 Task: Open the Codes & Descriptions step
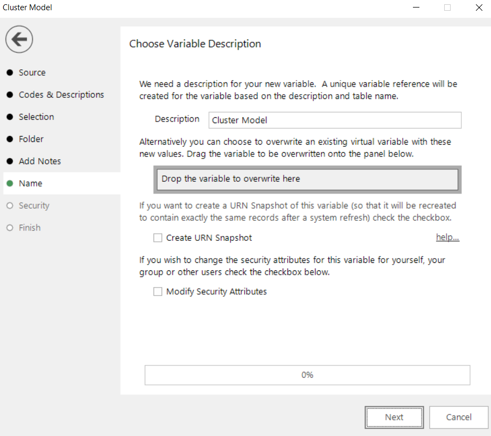click(61, 95)
